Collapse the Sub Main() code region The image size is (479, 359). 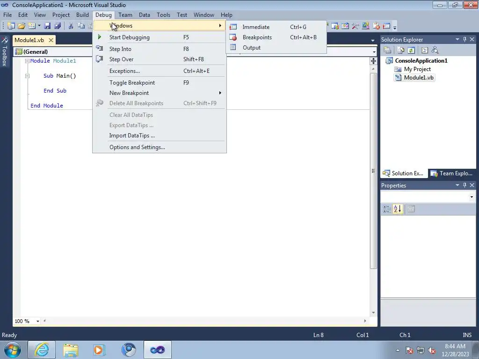27,76
